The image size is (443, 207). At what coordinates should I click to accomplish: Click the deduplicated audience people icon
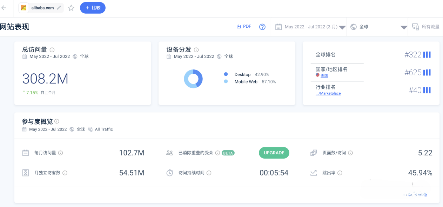point(170,153)
